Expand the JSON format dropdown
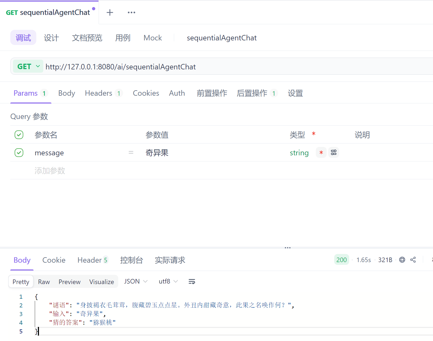Image resolution: width=433 pixels, height=341 pixels. click(136, 281)
